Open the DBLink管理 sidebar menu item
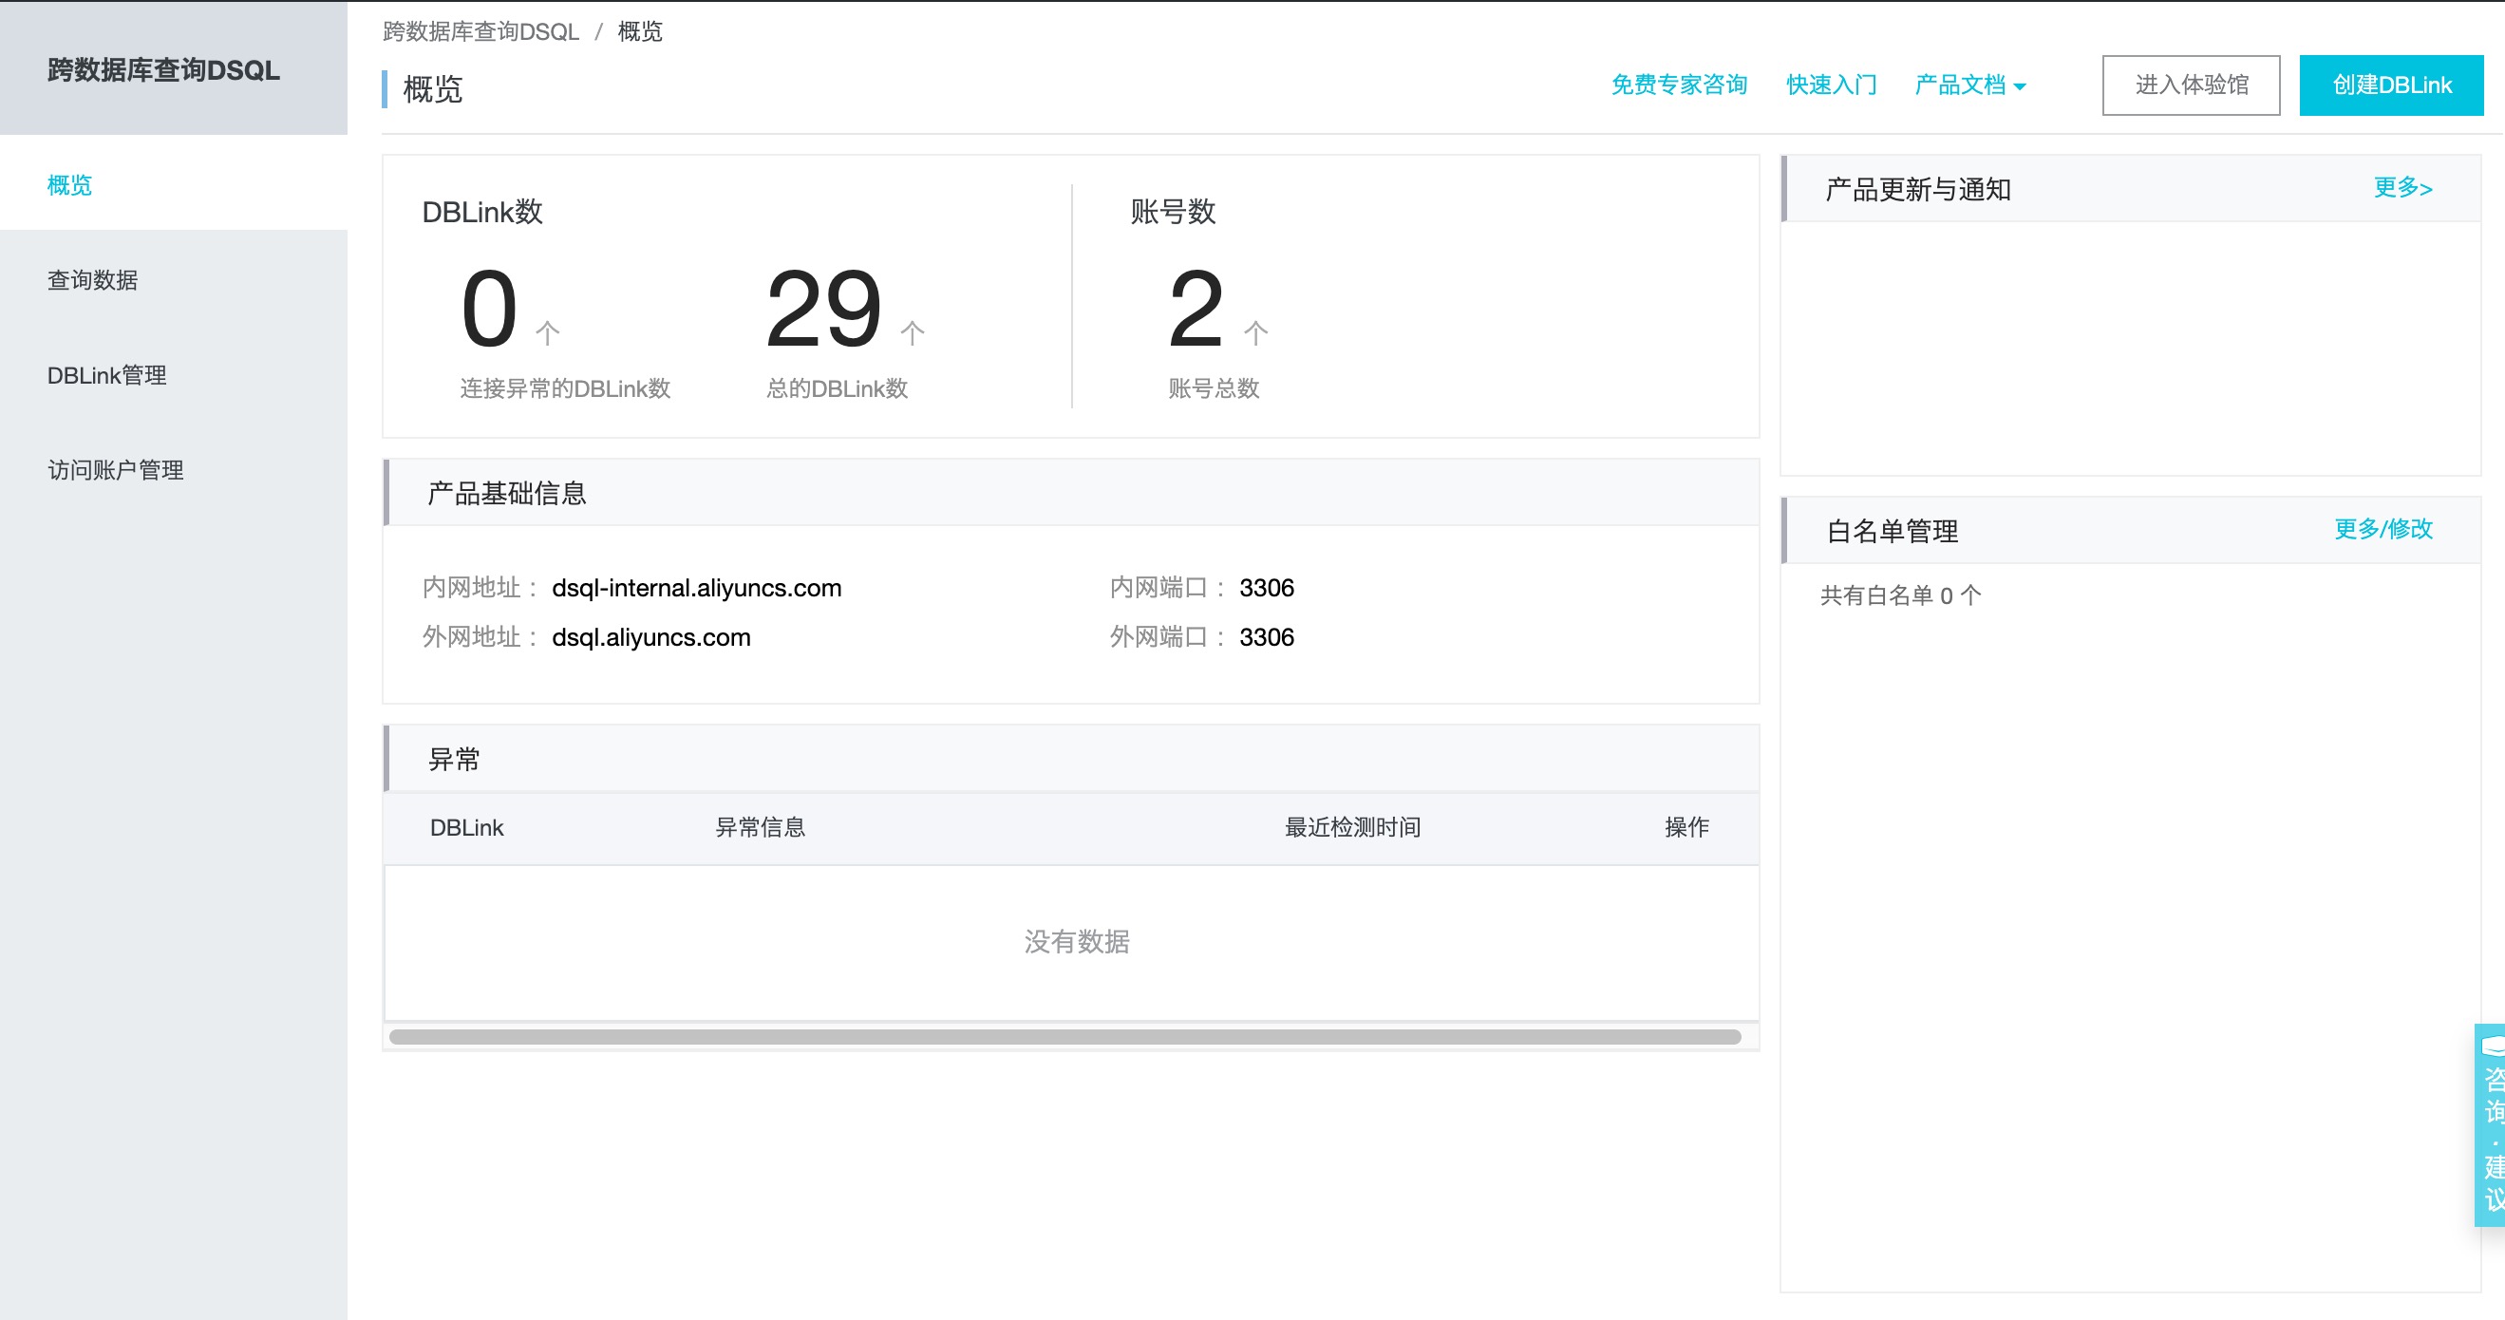 [173, 374]
